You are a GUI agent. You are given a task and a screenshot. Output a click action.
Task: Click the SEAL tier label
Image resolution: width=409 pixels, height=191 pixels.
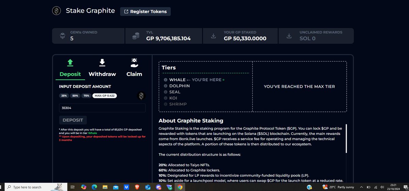[x=175, y=92]
